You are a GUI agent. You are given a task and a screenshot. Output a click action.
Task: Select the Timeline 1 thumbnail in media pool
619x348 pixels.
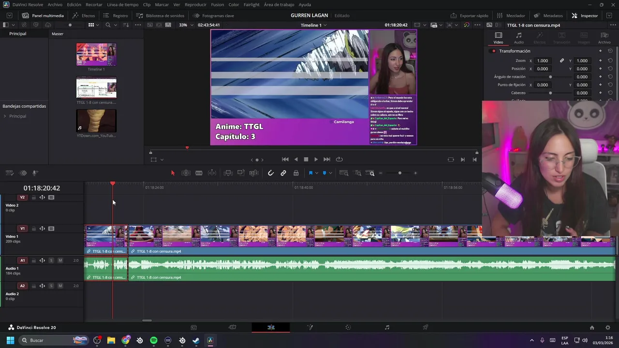click(96, 54)
